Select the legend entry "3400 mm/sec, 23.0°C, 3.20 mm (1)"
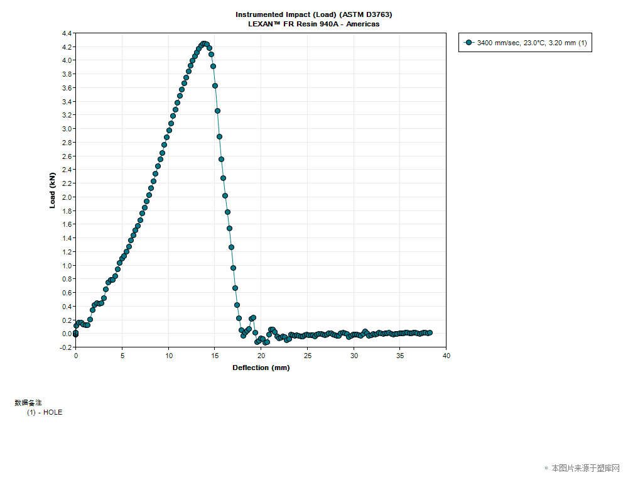Image resolution: width=628 pixels, height=480 pixels. [x=525, y=43]
